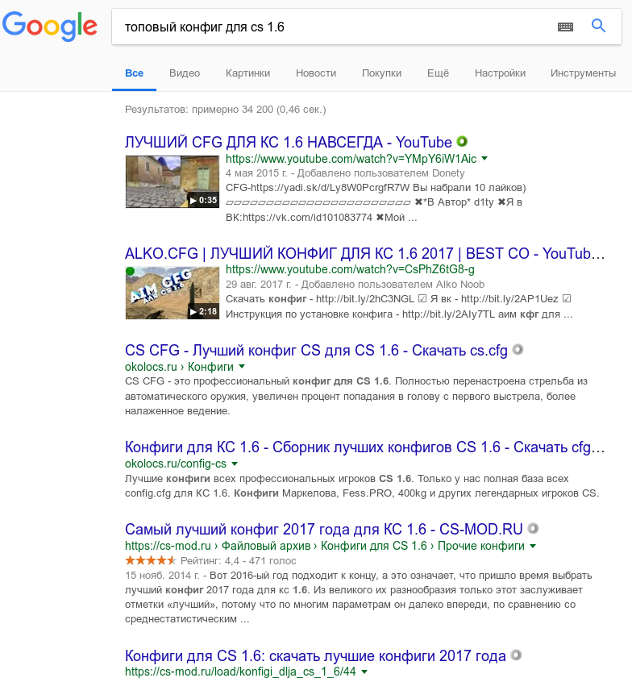The width and height of the screenshot is (632, 678).
Task: Click grey rating circle beside CS CFG title
Action: click(x=518, y=349)
